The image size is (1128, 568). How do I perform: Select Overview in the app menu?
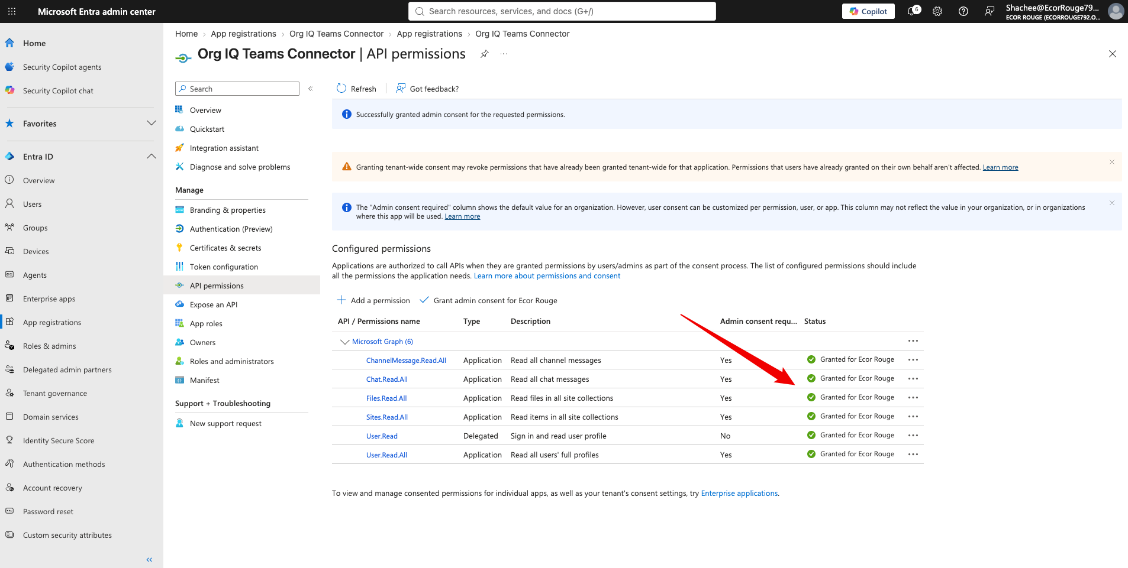[x=205, y=110]
